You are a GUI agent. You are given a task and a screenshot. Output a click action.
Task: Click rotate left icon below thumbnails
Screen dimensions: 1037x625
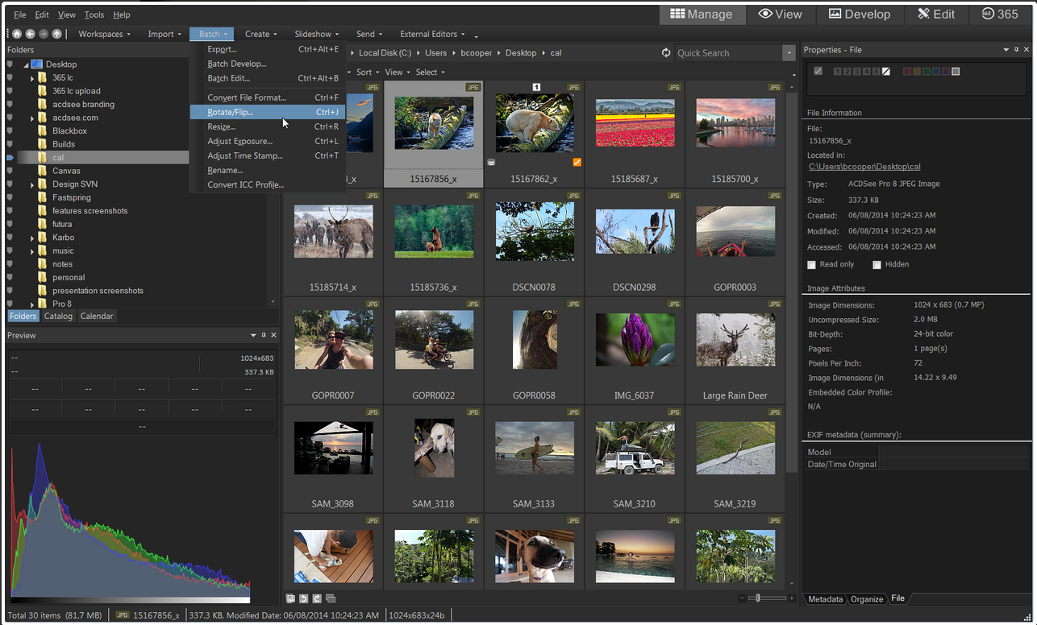[x=303, y=598]
